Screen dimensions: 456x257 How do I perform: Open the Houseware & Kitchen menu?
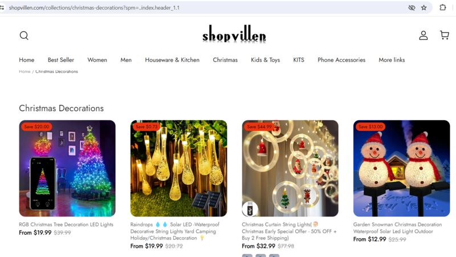(x=172, y=60)
